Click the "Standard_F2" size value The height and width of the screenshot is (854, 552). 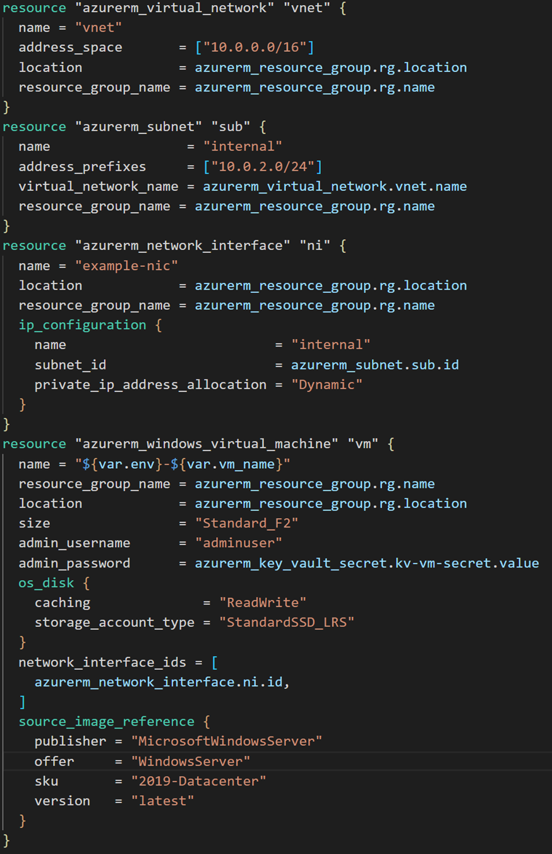[246, 523]
